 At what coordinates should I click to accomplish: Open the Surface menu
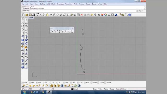click(42, 4)
